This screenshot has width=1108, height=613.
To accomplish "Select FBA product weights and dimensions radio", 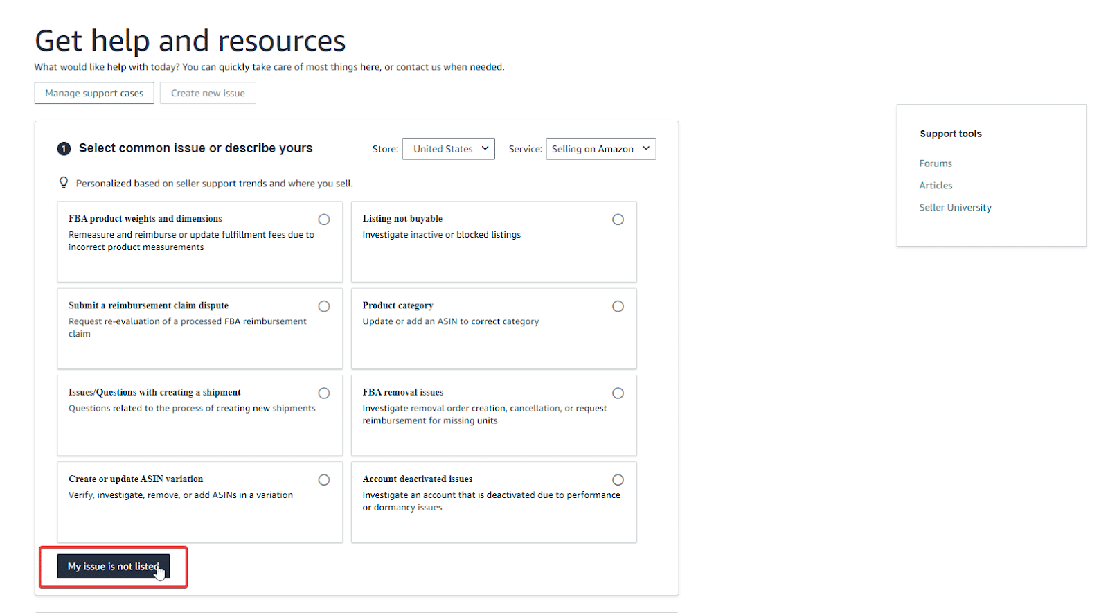I will [x=323, y=220].
